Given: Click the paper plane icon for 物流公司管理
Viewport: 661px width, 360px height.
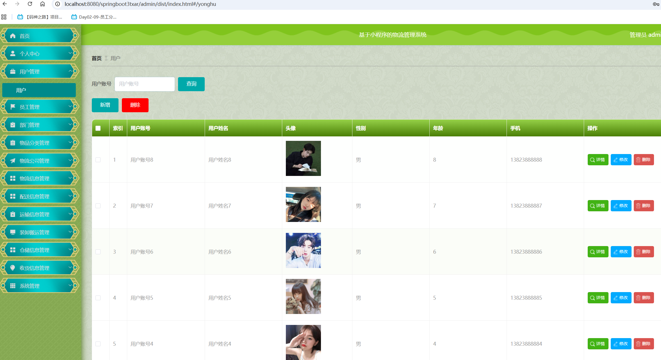Looking at the screenshot, I should (x=13, y=161).
